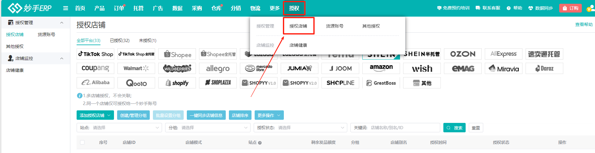Select the 速卖通托管 platform logo

click(x=544, y=54)
